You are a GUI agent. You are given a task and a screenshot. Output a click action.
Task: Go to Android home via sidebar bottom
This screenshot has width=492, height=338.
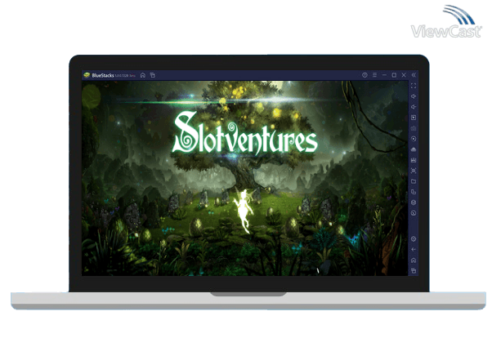click(414, 260)
